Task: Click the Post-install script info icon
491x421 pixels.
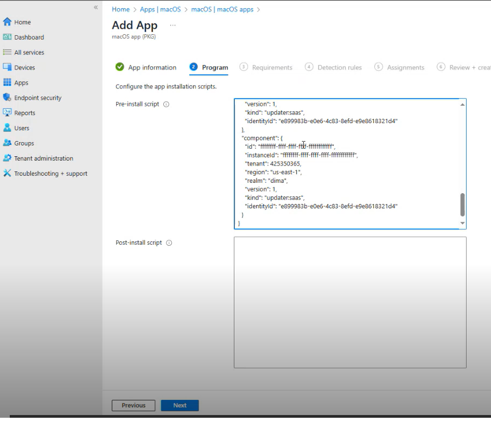Action: click(x=169, y=243)
